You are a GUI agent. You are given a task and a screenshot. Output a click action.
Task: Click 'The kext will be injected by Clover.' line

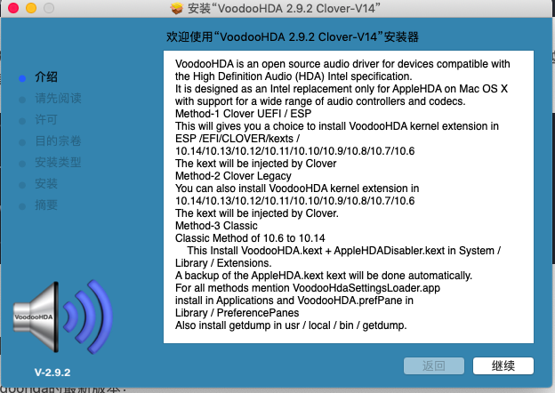tap(257, 213)
